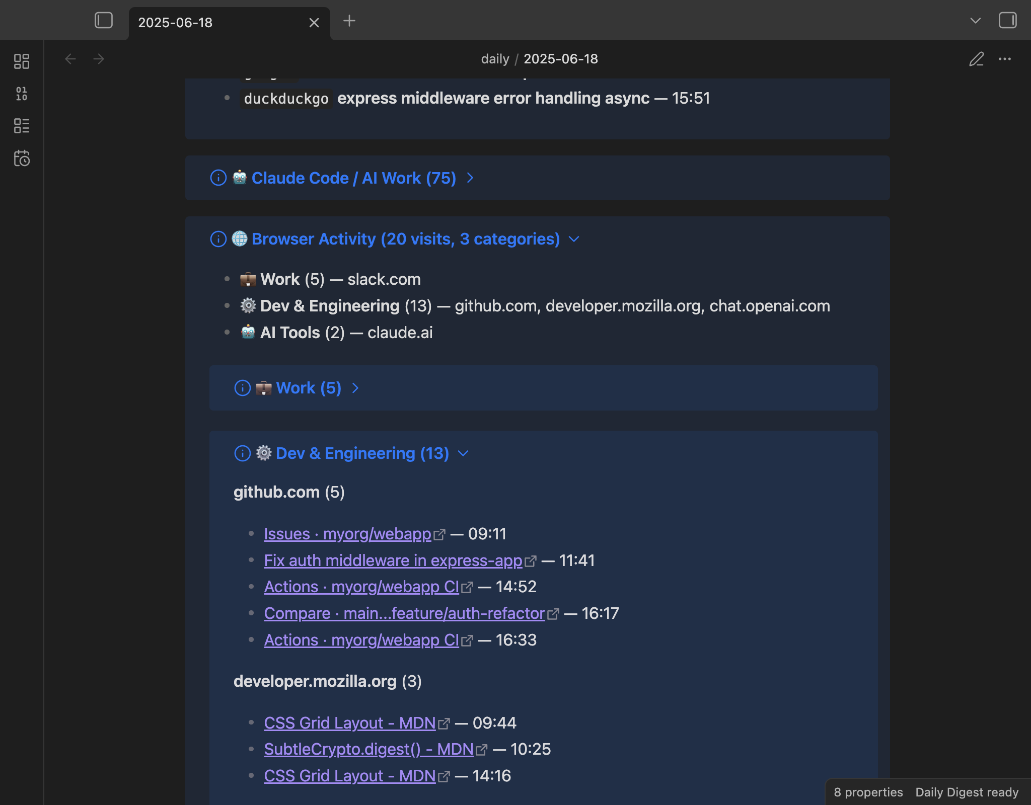This screenshot has height=805, width=1031.
Task: Toggle the left sidebar panel
Action: click(x=104, y=20)
